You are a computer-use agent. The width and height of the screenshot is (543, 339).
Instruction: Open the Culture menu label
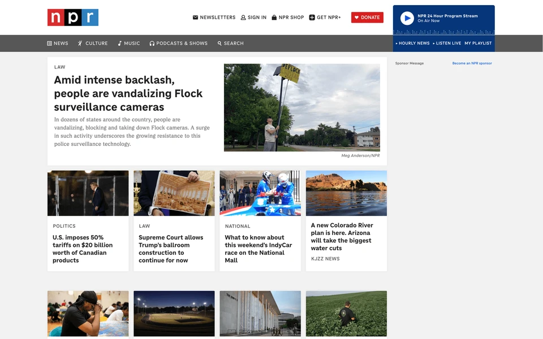(x=97, y=44)
